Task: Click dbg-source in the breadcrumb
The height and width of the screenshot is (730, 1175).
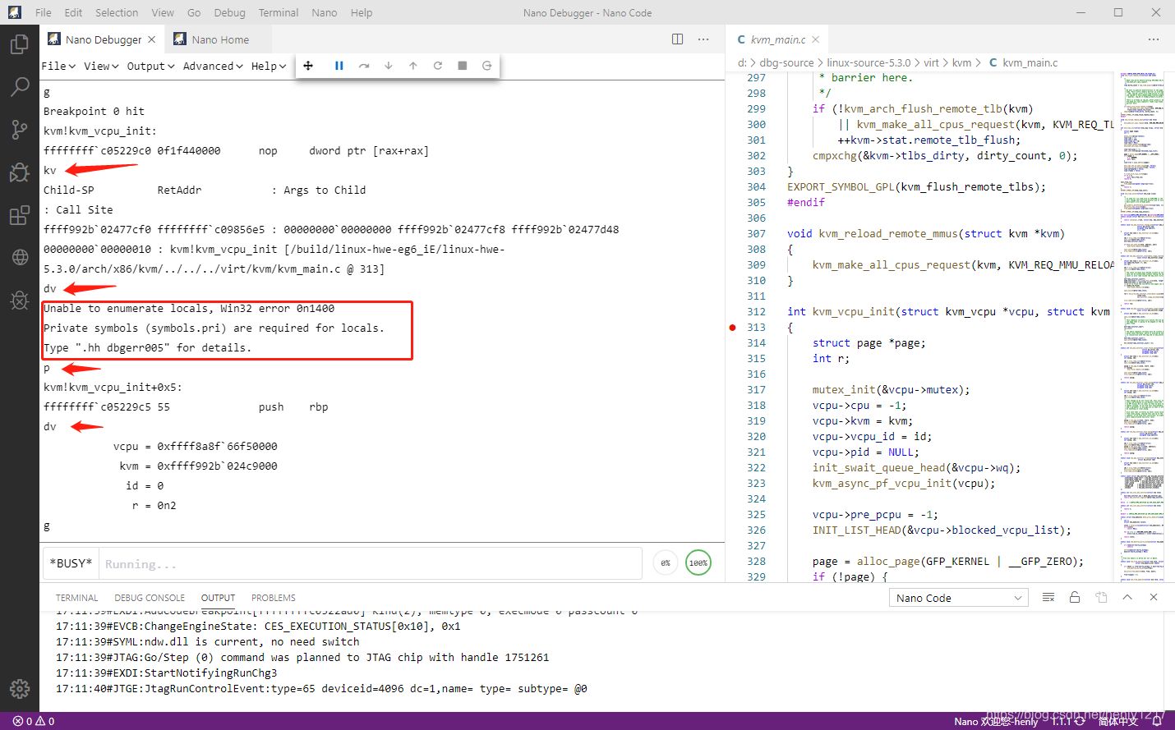Action: (x=786, y=62)
